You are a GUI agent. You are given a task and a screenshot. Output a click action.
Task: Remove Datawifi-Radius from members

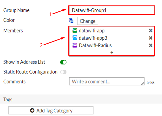click(151, 45)
